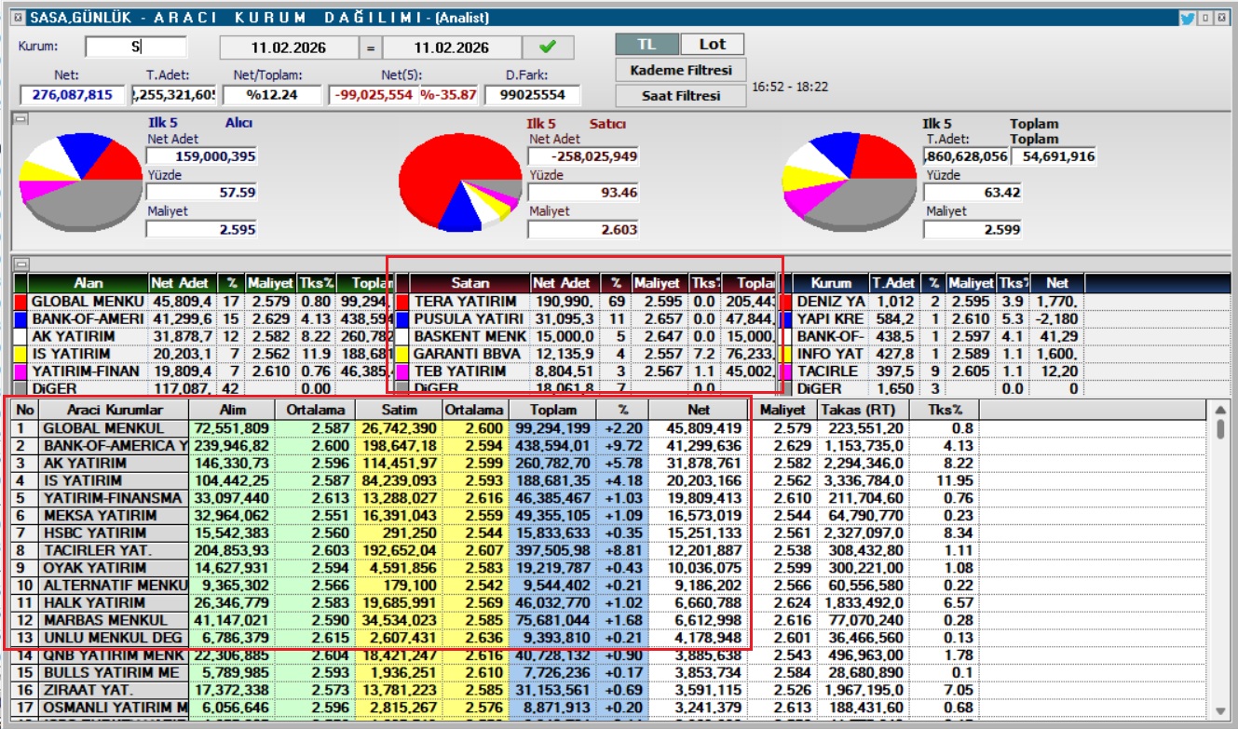Image resolution: width=1238 pixels, height=729 pixels.
Task: Sort table by Araci Kurumlar column header
Action: pos(114,410)
